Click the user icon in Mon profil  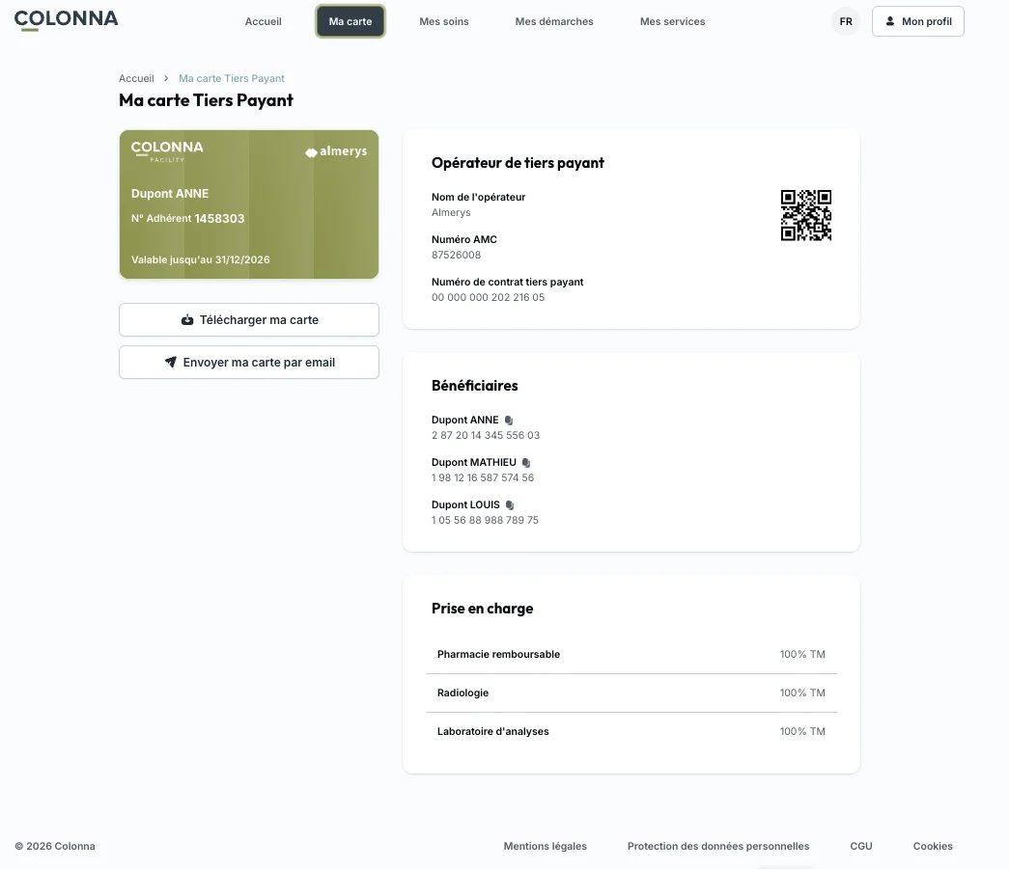pyautogui.click(x=890, y=21)
